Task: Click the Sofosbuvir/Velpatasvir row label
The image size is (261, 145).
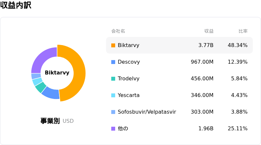Action: click(x=147, y=112)
